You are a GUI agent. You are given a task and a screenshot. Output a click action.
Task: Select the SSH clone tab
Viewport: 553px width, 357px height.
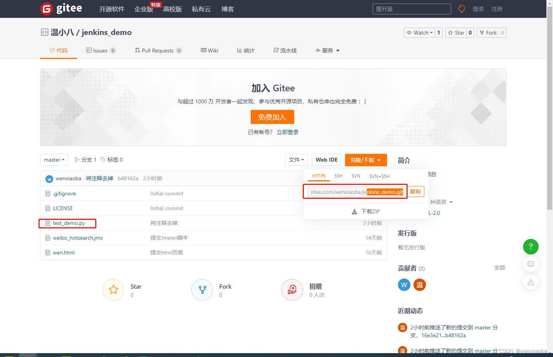point(338,176)
